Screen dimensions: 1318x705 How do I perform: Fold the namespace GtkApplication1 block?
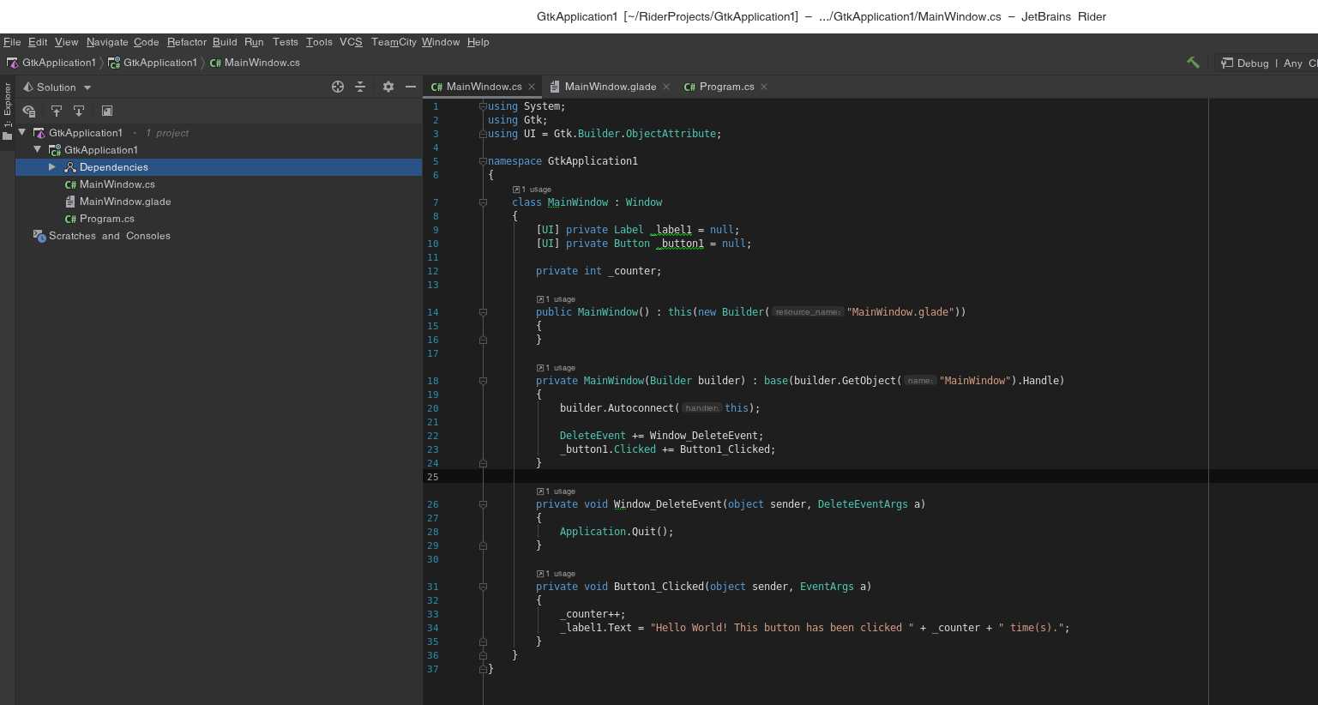pos(483,161)
